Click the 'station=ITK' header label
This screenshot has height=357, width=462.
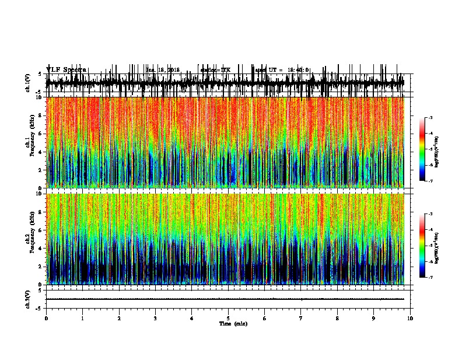pos(215,70)
